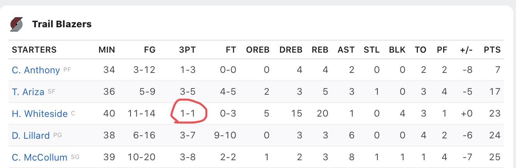The height and width of the screenshot is (168, 516).
Task: Open D. Lillard player profile link
Action: pyautogui.click(x=31, y=136)
